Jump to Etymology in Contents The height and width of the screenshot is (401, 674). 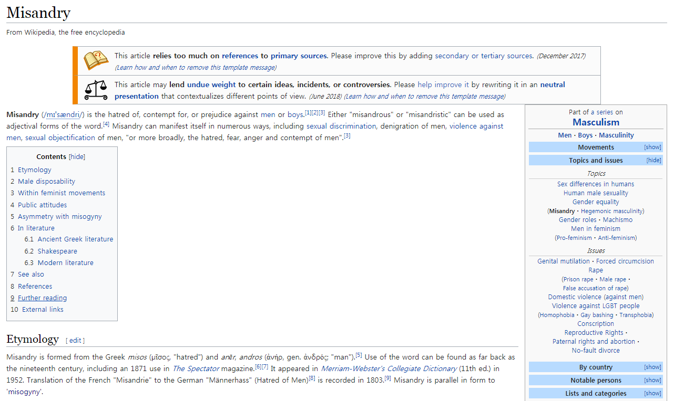point(34,170)
